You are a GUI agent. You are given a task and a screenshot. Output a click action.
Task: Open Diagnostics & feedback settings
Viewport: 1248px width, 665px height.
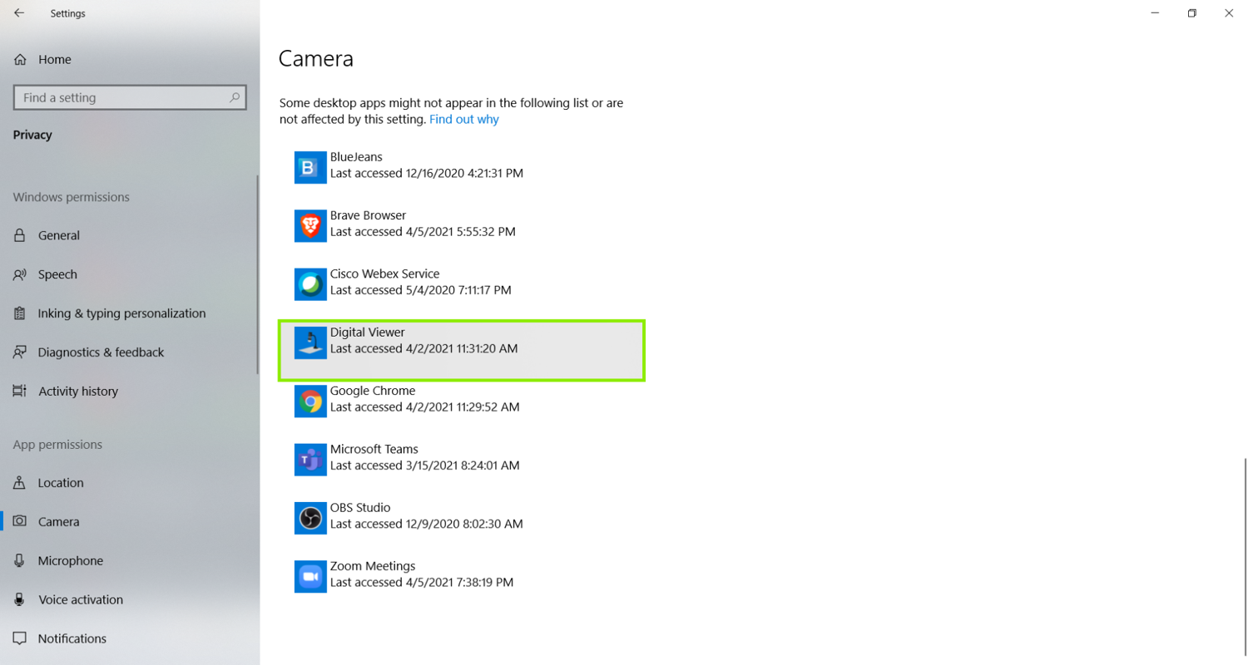pos(101,352)
